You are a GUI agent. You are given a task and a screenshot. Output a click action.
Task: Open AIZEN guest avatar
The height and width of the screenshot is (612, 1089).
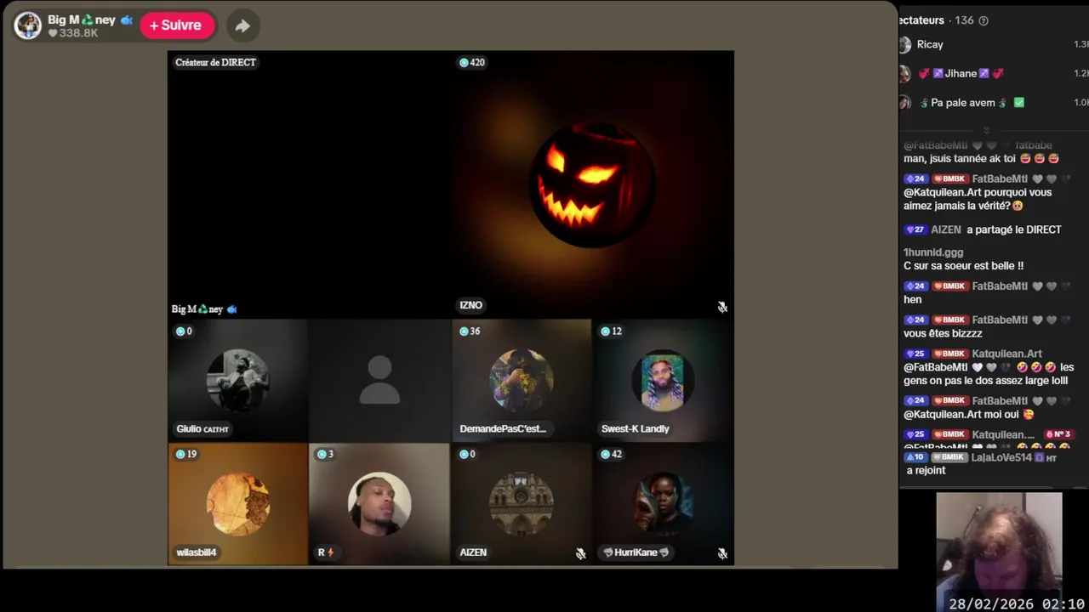[x=522, y=504]
